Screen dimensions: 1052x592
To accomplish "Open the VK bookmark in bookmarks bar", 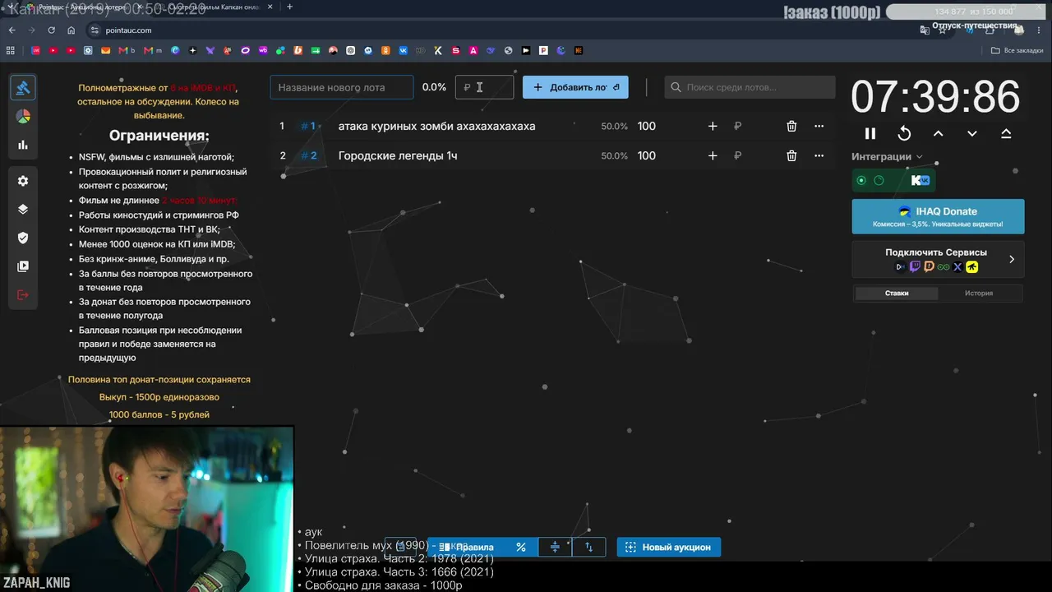I will pos(404,50).
